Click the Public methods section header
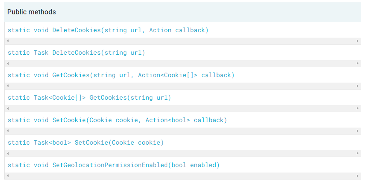The width and height of the screenshot is (365, 183). pos(32,12)
